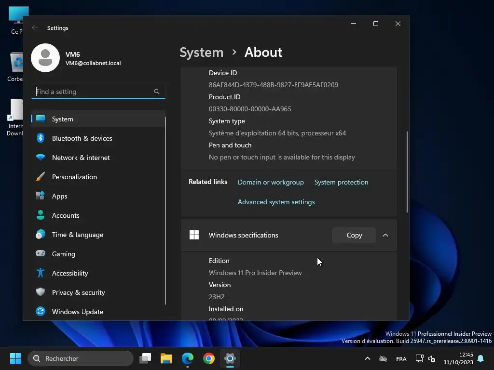494x370 pixels.
Task: Launch File Explorer from taskbar
Action: (x=166, y=358)
